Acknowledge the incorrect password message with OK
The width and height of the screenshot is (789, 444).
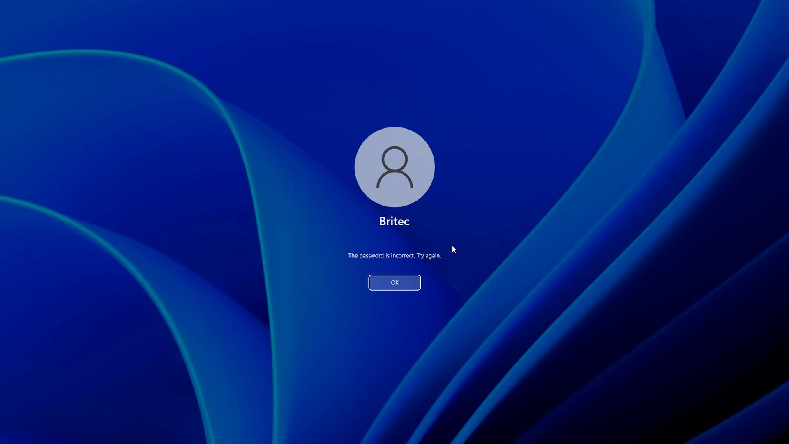click(394, 282)
